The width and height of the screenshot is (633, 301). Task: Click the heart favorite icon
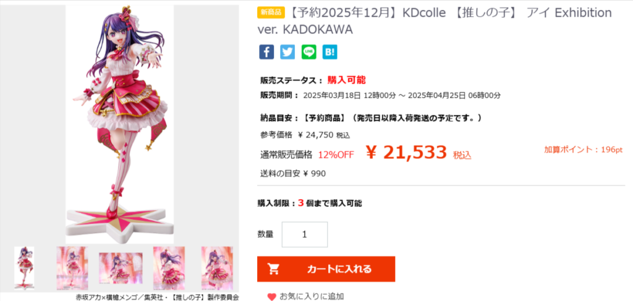272,297
